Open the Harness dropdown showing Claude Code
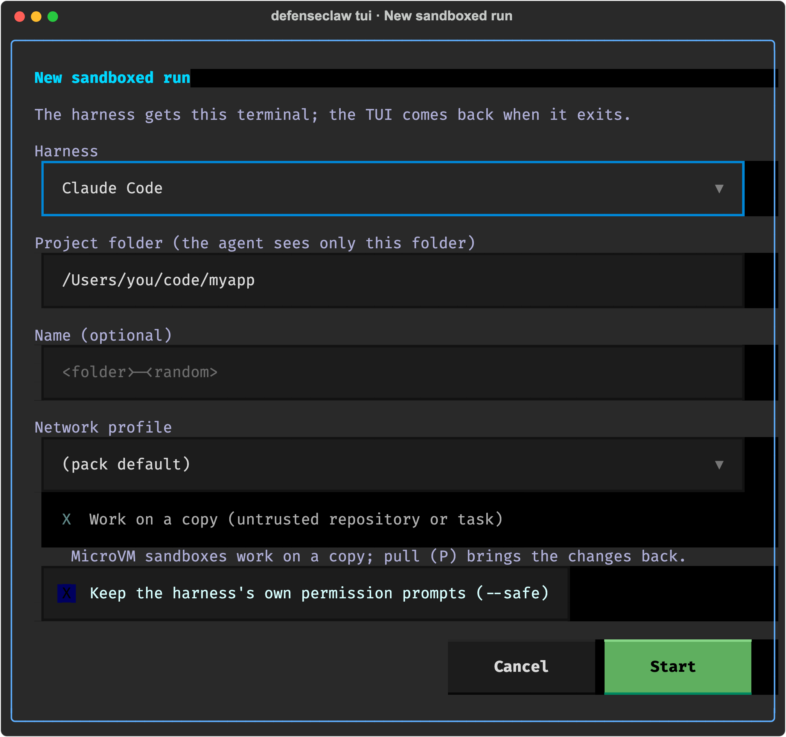Viewport: 786px width, 737px height. click(393, 188)
